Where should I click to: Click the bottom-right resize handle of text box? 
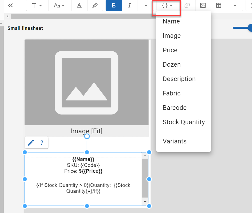coord(149,206)
